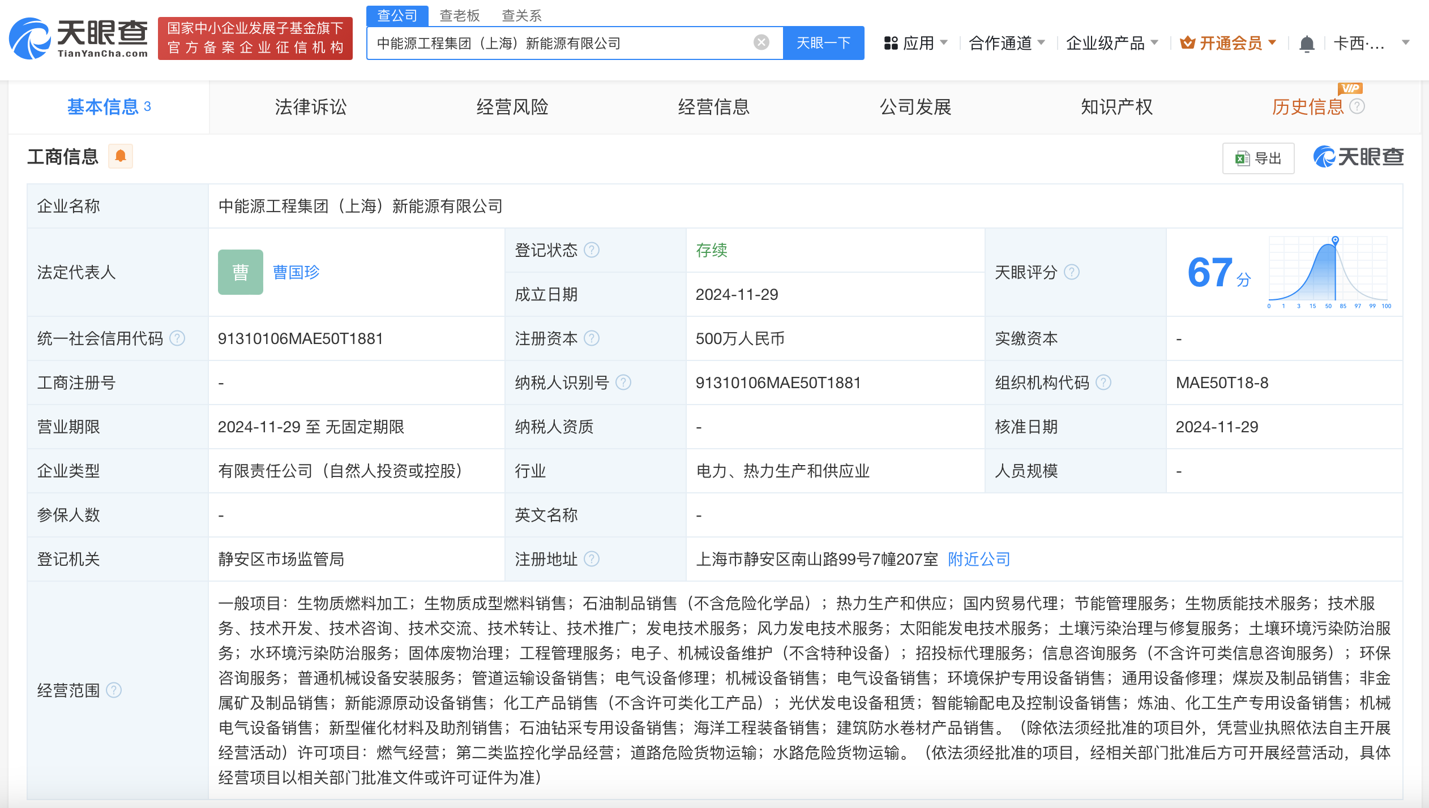Screen dimensions: 1429x808
Task: Open the 法律诉讼 tab
Action: point(310,107)
